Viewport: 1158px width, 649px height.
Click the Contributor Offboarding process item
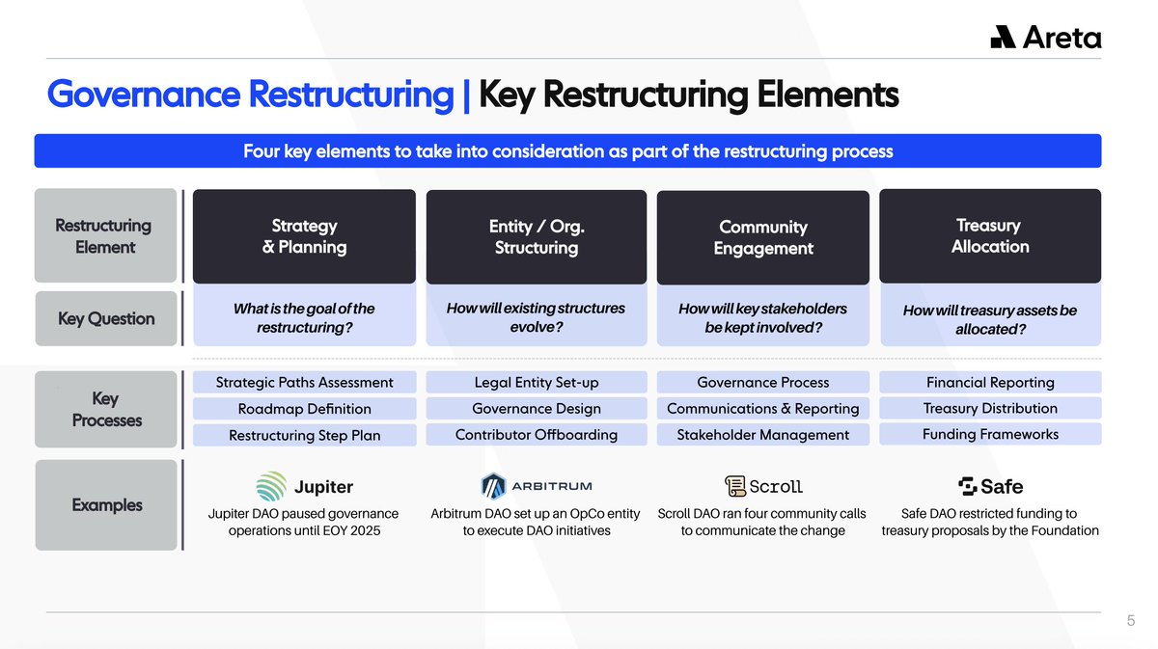click(x=536, y=435)
